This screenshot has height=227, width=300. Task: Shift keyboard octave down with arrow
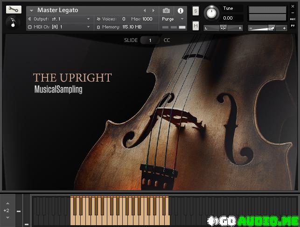pos(7,218)
